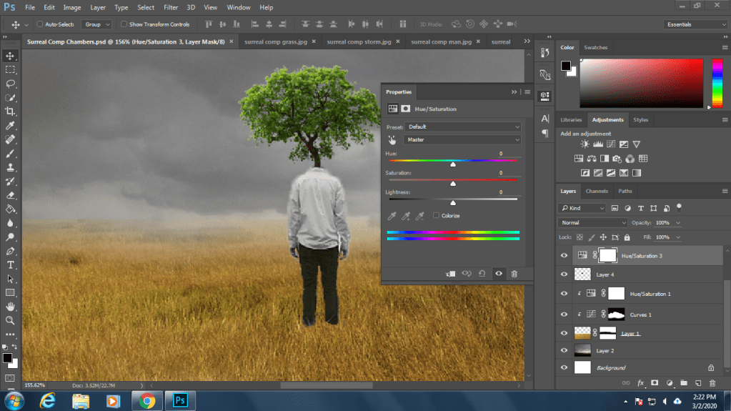Expand the Essentials workspace dropdown
This screenshot has width=731, height=411.
click(695, 24)
